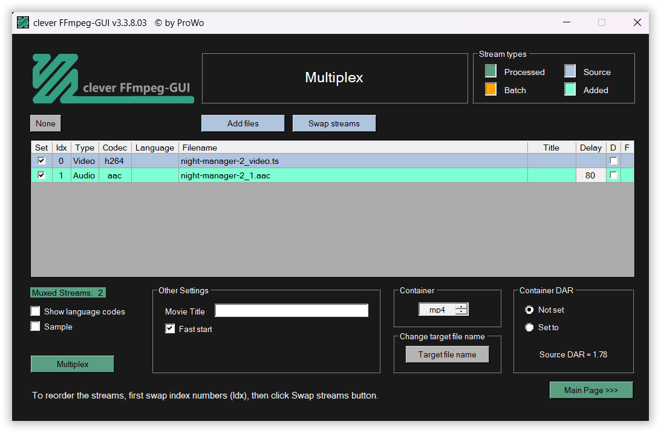Click the None button

click(x=45, y=123)
